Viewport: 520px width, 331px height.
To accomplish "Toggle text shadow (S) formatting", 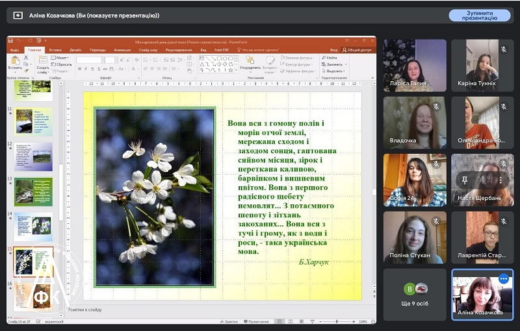I will [x=99, y=69].
